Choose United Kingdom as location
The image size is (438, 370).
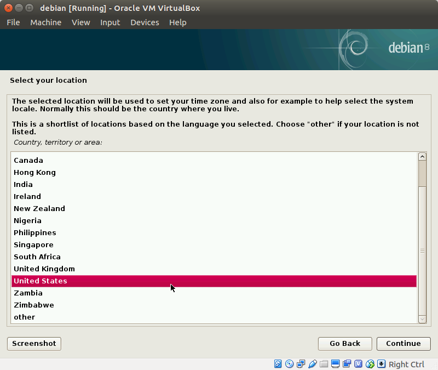click(214, 269)
